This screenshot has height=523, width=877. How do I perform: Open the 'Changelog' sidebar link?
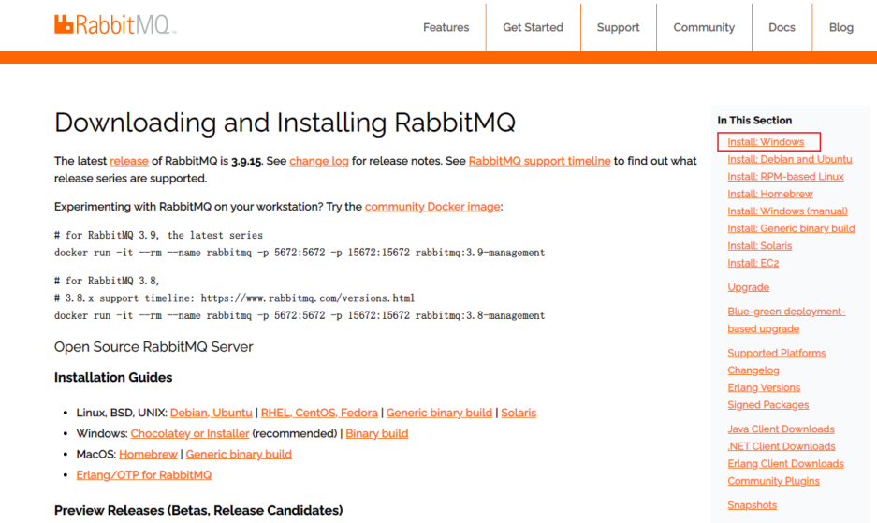click(753, 370)
